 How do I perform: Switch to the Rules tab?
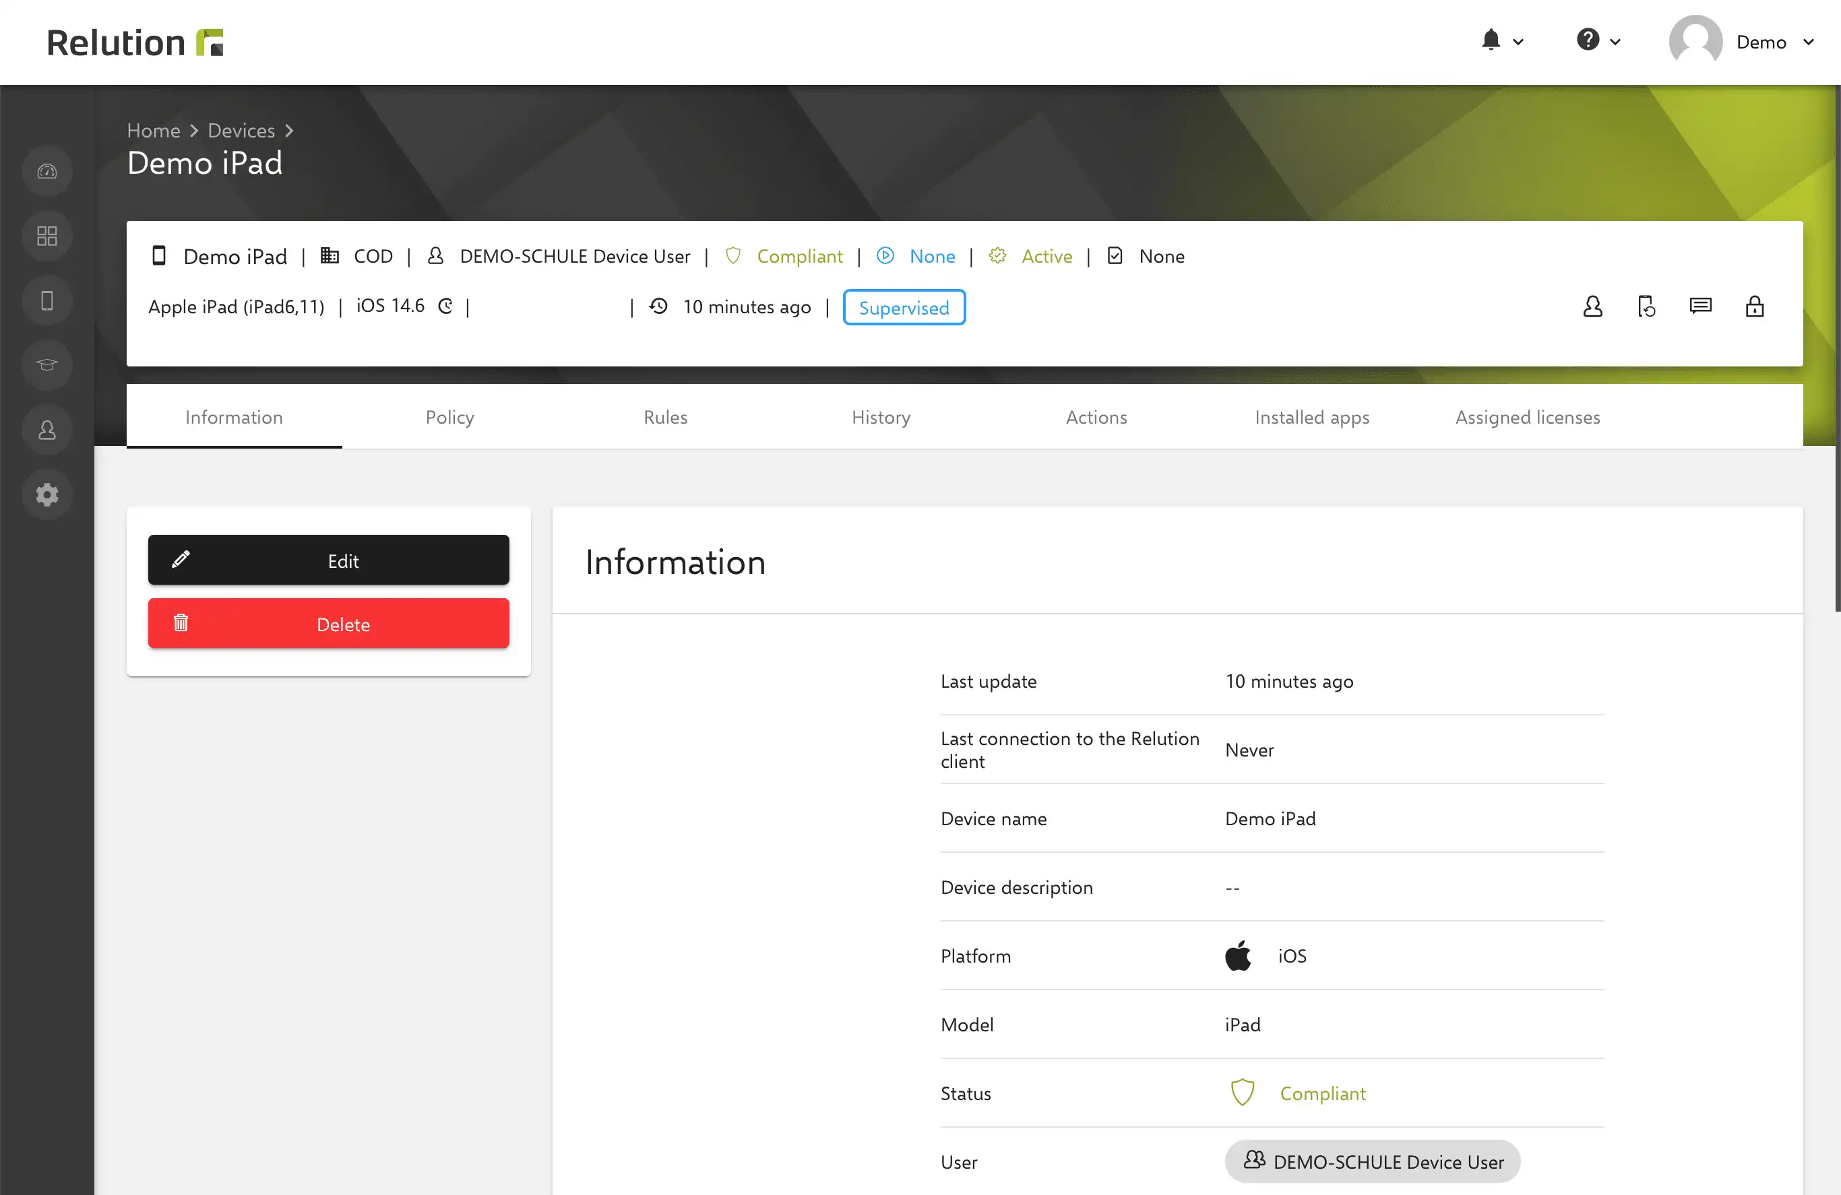click(665, 417)
